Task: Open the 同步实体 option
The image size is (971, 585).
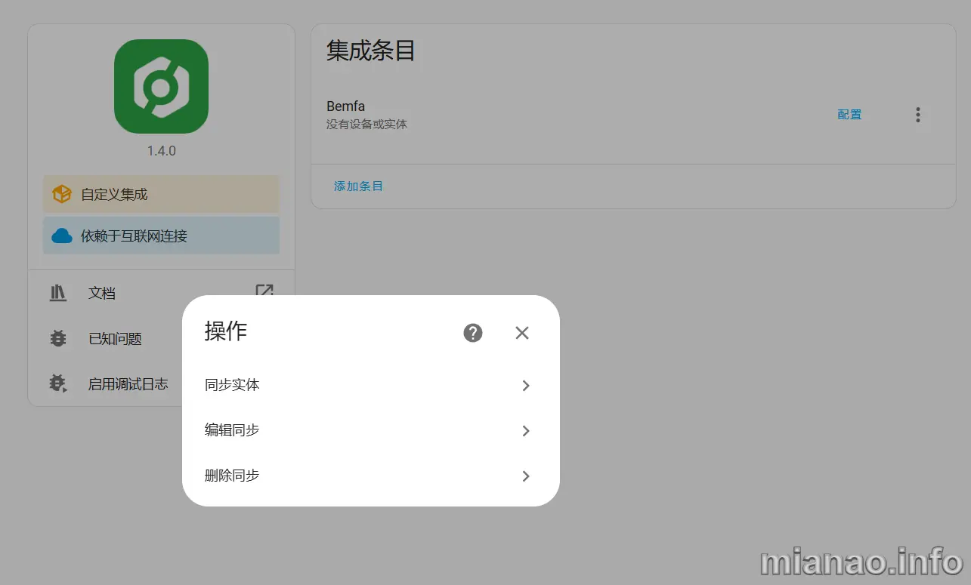Action: 370,386
